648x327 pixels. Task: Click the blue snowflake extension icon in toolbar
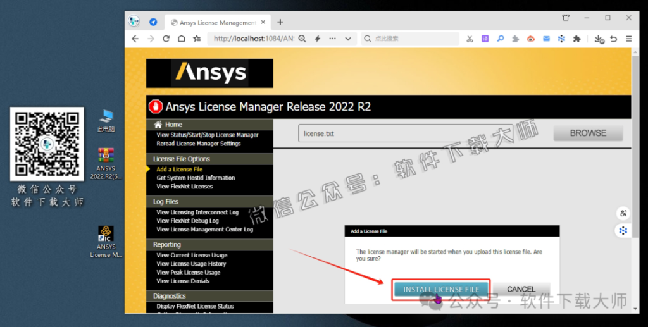click(561, 39)
